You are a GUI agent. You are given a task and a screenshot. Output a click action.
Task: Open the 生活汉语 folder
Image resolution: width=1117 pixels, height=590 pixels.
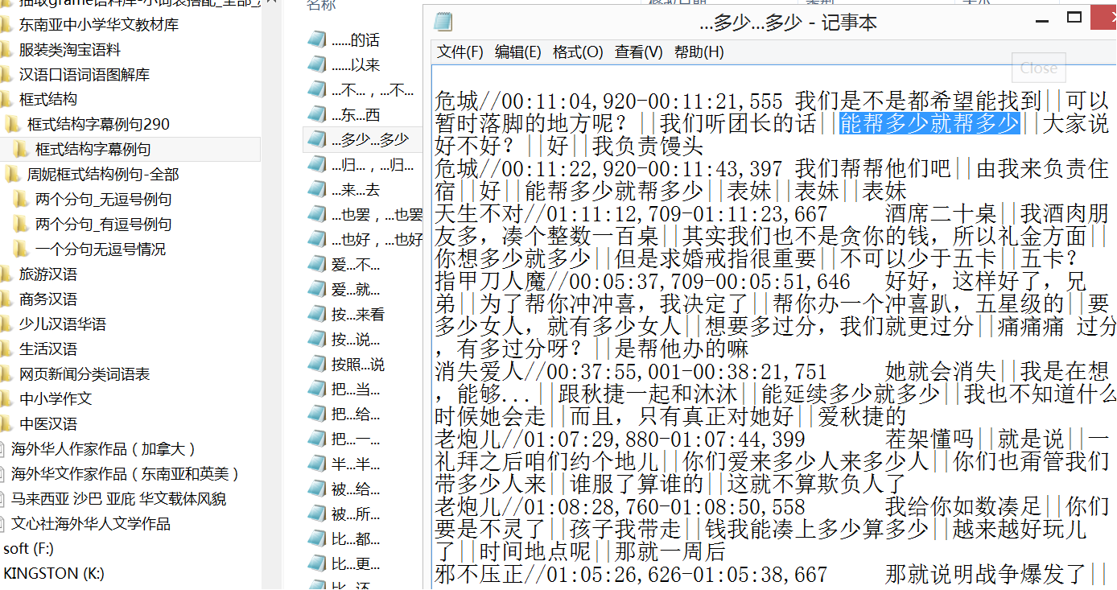[48, 349]
